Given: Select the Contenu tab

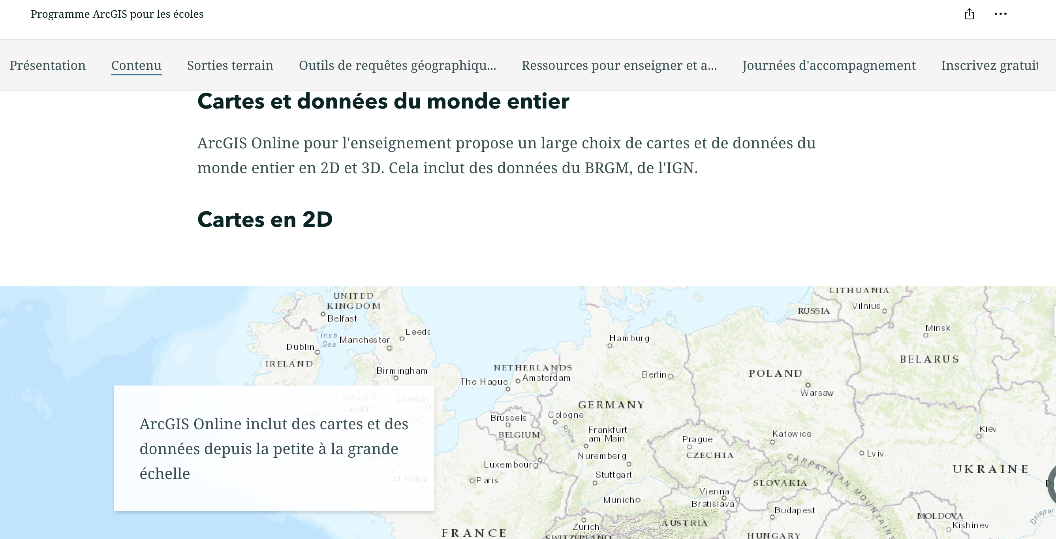Looking at the screenshot, I should point(136,66).
